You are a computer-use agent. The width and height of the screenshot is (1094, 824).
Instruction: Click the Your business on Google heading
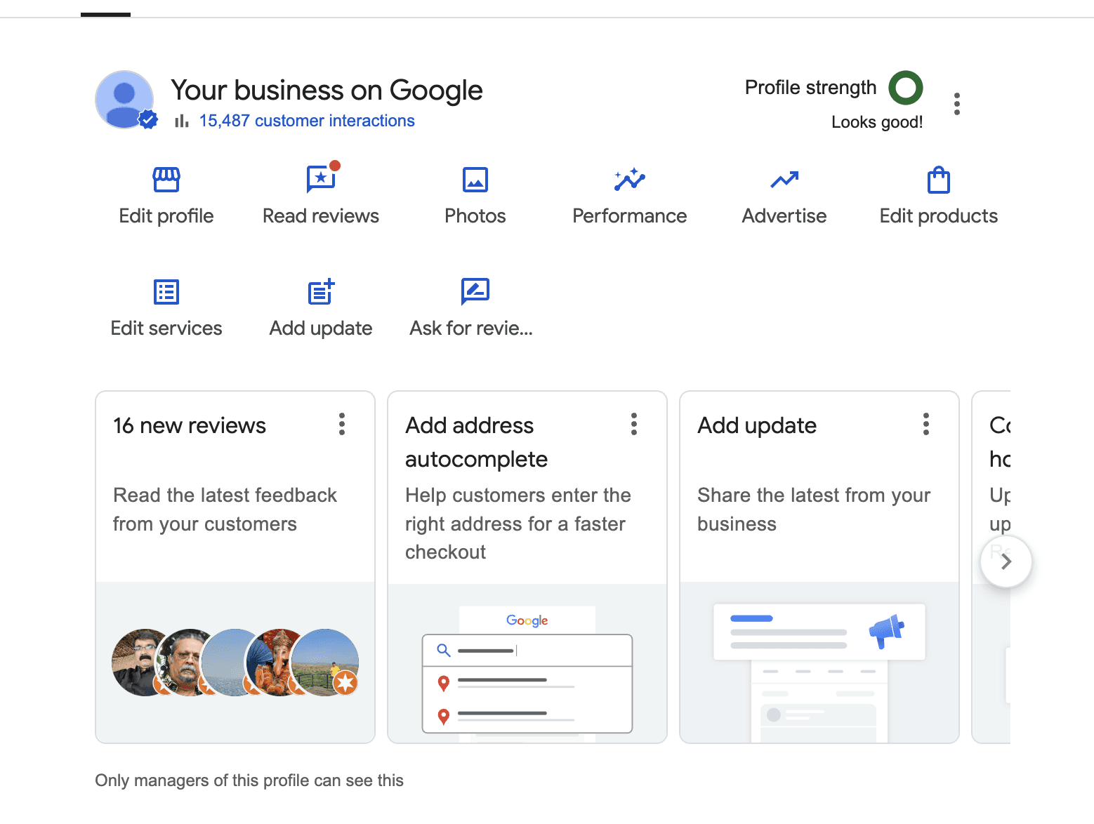[327, 91]
